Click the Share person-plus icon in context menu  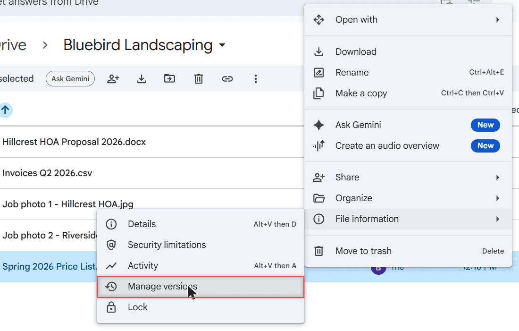coord(319,177)
